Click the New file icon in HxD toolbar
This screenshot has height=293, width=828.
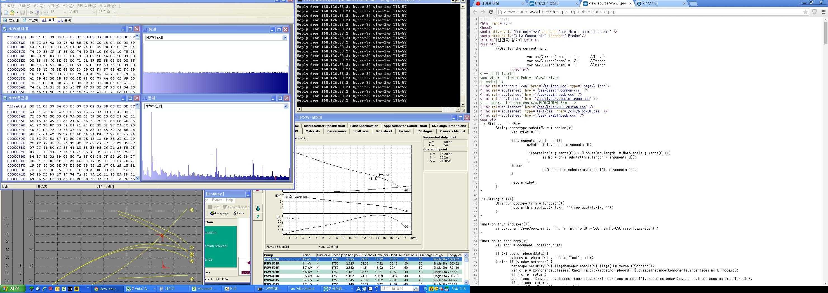(6, 13)
